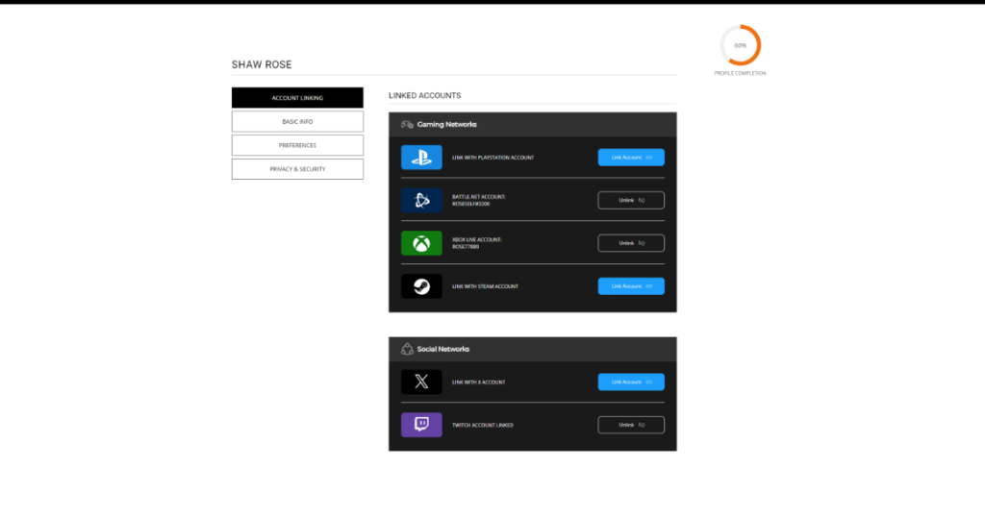Unlink the Xbox Live account
Viewport: 985px width, 517px height.
coord(631,243)
